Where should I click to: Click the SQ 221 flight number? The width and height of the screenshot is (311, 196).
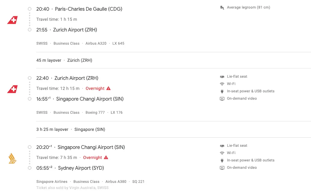(138, 182)
